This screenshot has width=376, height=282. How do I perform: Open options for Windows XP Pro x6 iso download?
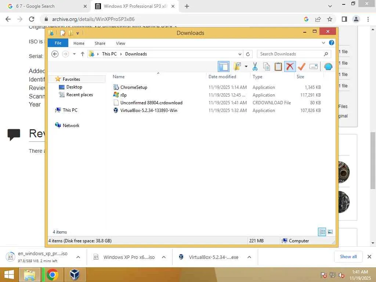click(x=164, y=257)
